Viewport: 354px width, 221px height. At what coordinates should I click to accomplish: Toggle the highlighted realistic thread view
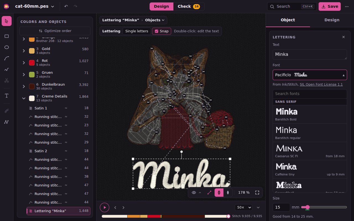(219, 193)
